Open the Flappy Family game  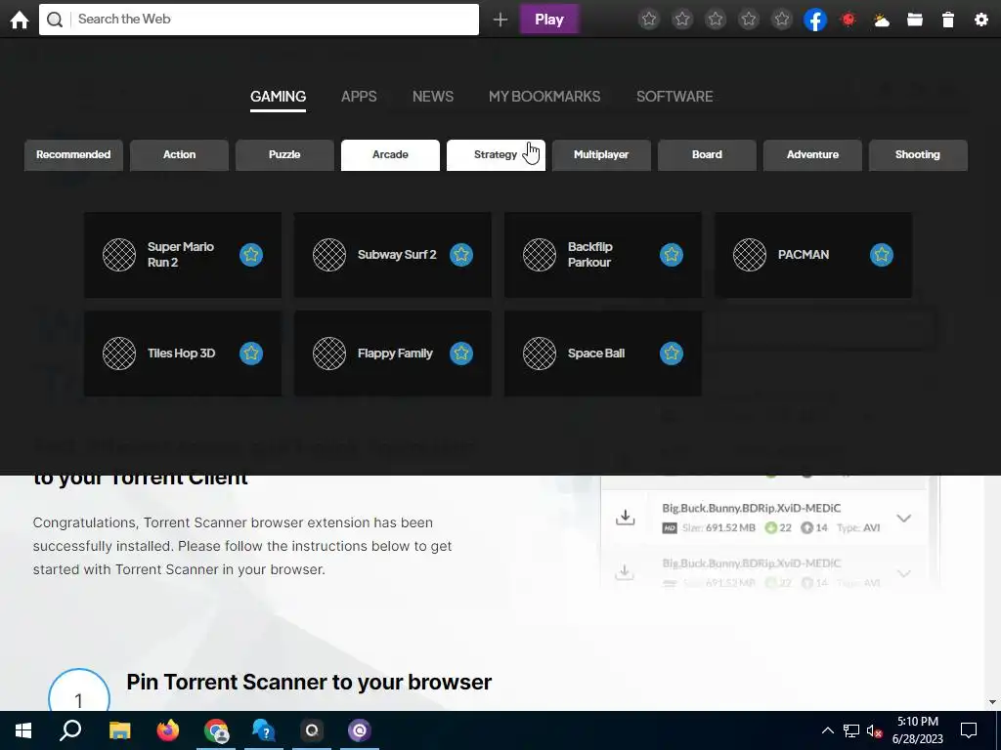click(395, 354)
